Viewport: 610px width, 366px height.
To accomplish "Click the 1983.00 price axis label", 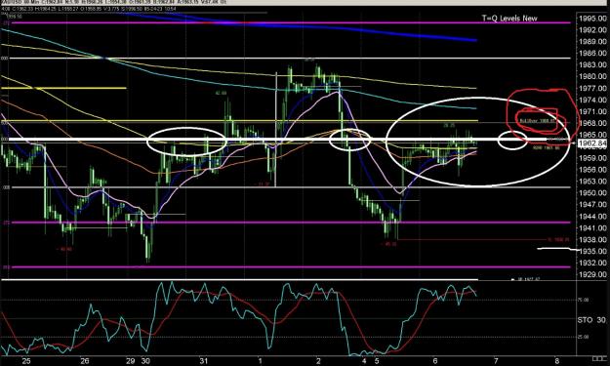I will [x=592, y=64].
